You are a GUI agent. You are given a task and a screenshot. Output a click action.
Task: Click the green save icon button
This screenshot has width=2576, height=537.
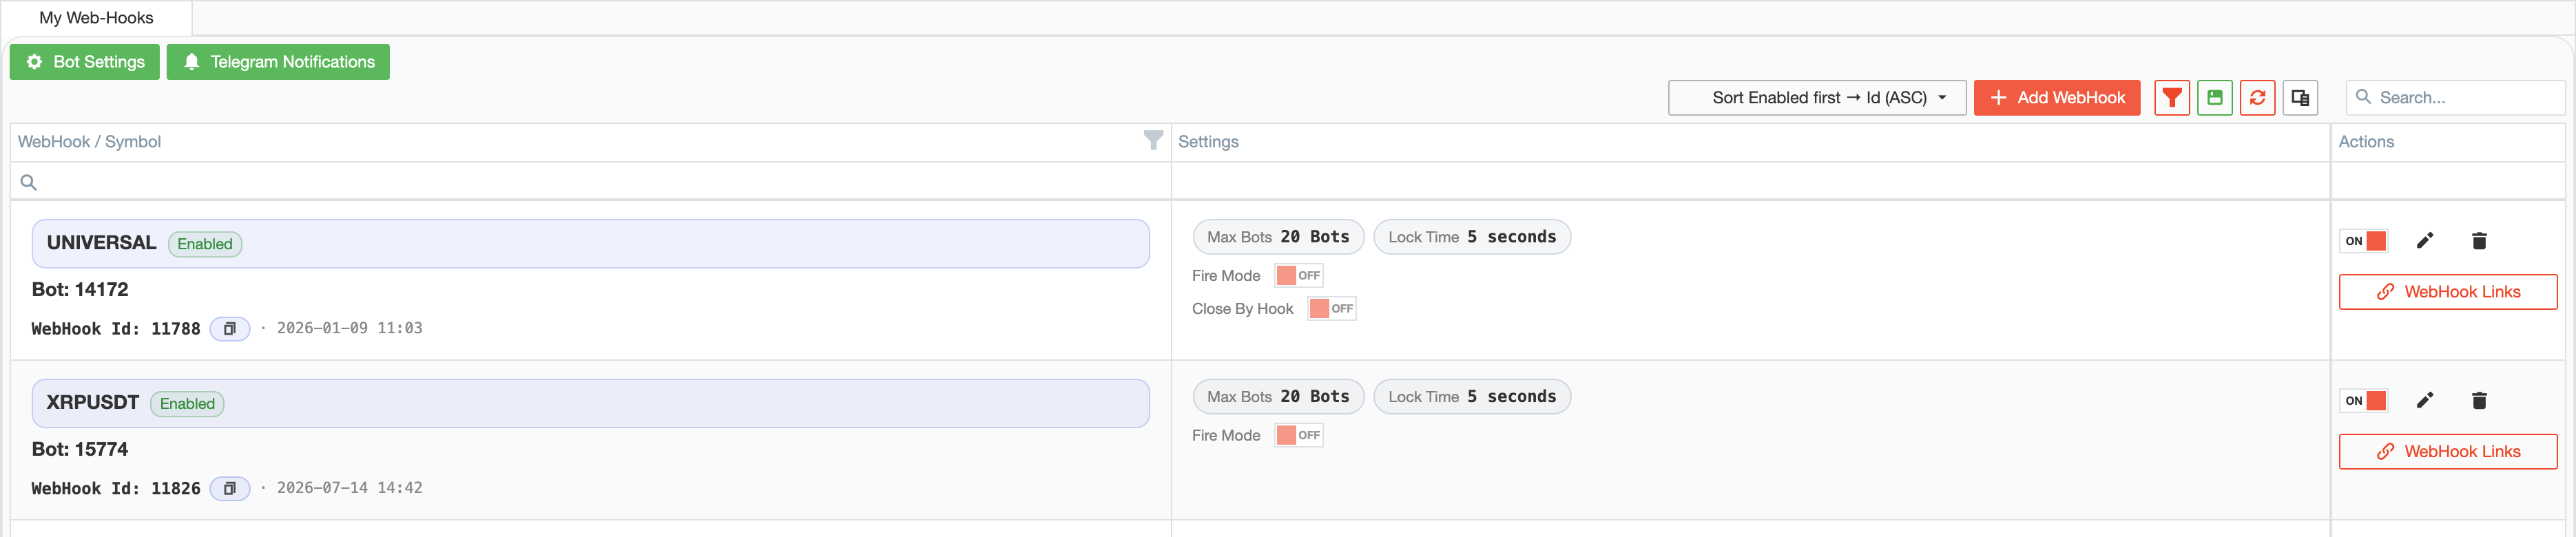click(x=2214, y=98)
